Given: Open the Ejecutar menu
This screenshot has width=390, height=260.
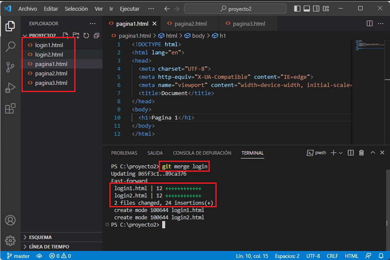Looking at the screenshot, I should point(129,9).
